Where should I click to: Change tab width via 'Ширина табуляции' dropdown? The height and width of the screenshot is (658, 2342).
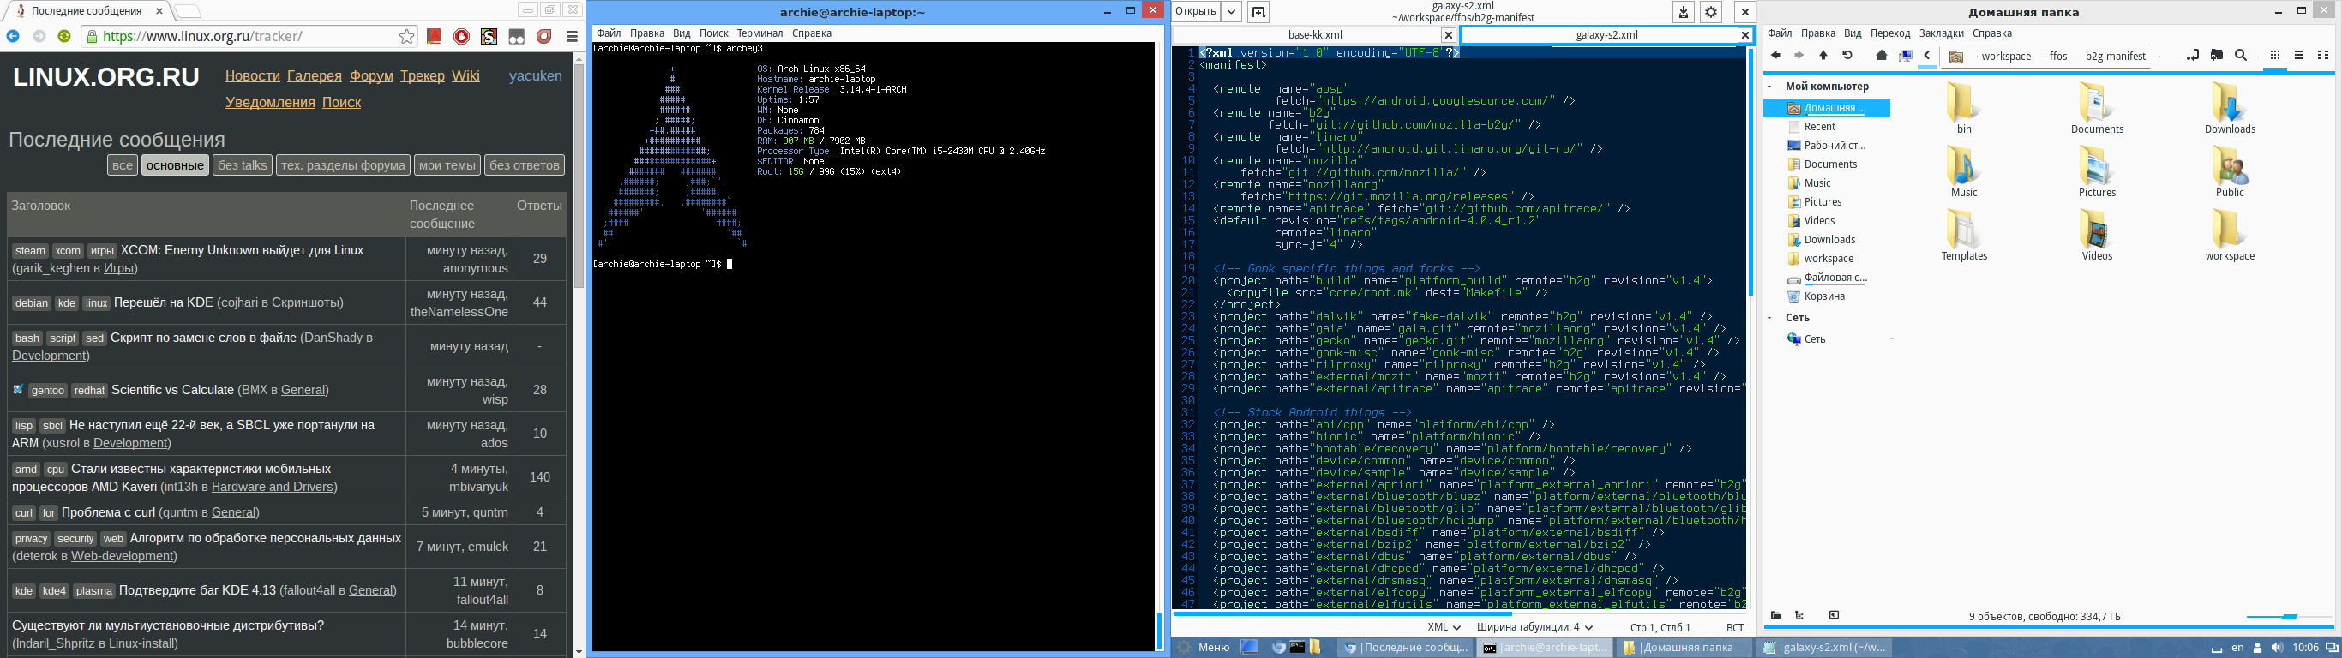(x=1534, y=627)
